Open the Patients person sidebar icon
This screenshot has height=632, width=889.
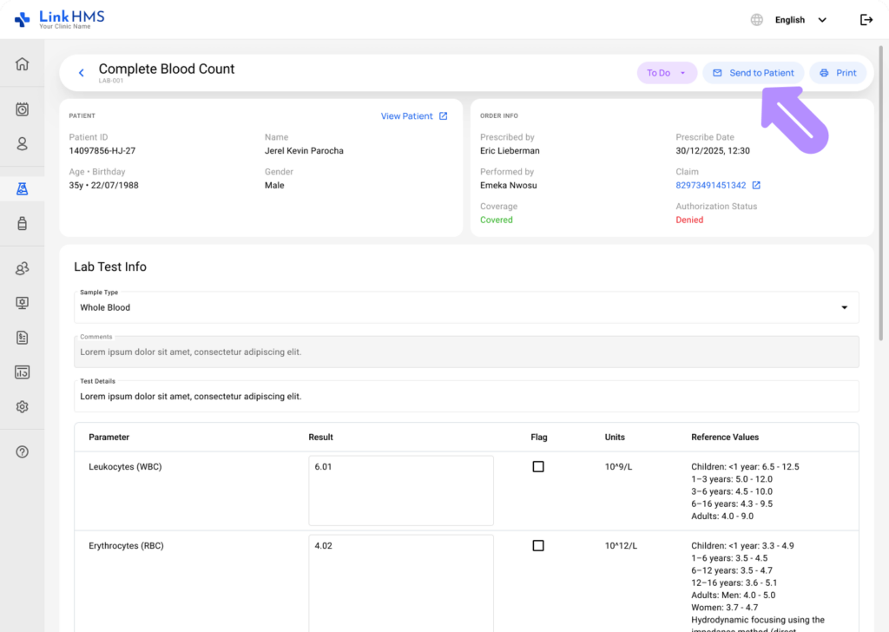(x=22, y=143)
